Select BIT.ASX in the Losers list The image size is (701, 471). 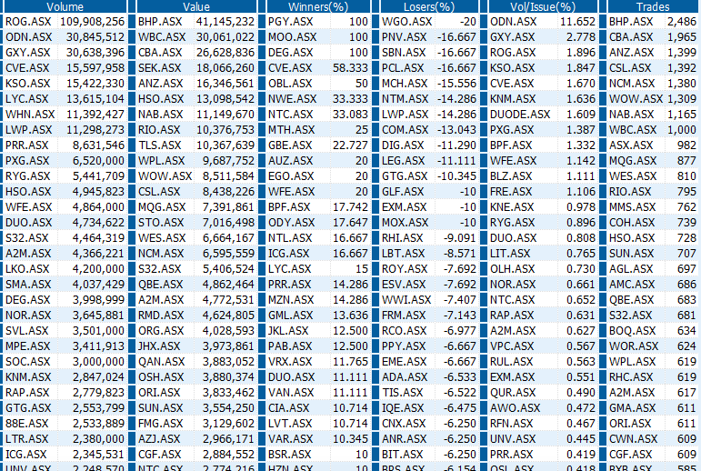[402, 455]
